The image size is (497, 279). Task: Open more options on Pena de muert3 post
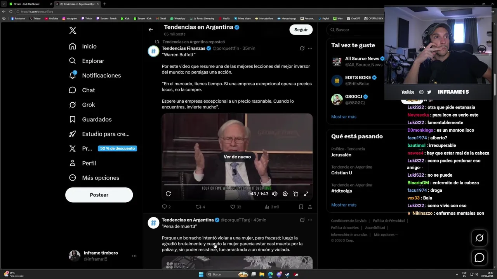[x=310, y=220]
